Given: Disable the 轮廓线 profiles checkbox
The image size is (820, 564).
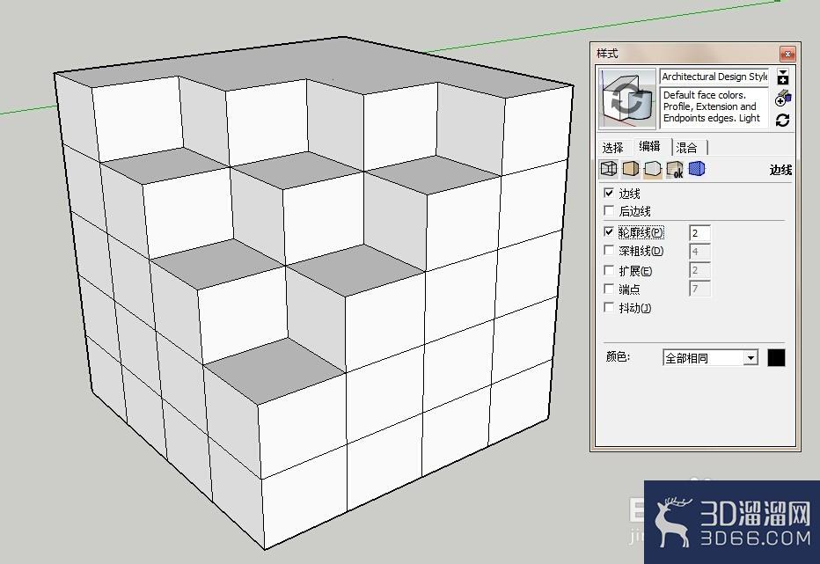Looking at the screenshot, I should tap(609, 231).
